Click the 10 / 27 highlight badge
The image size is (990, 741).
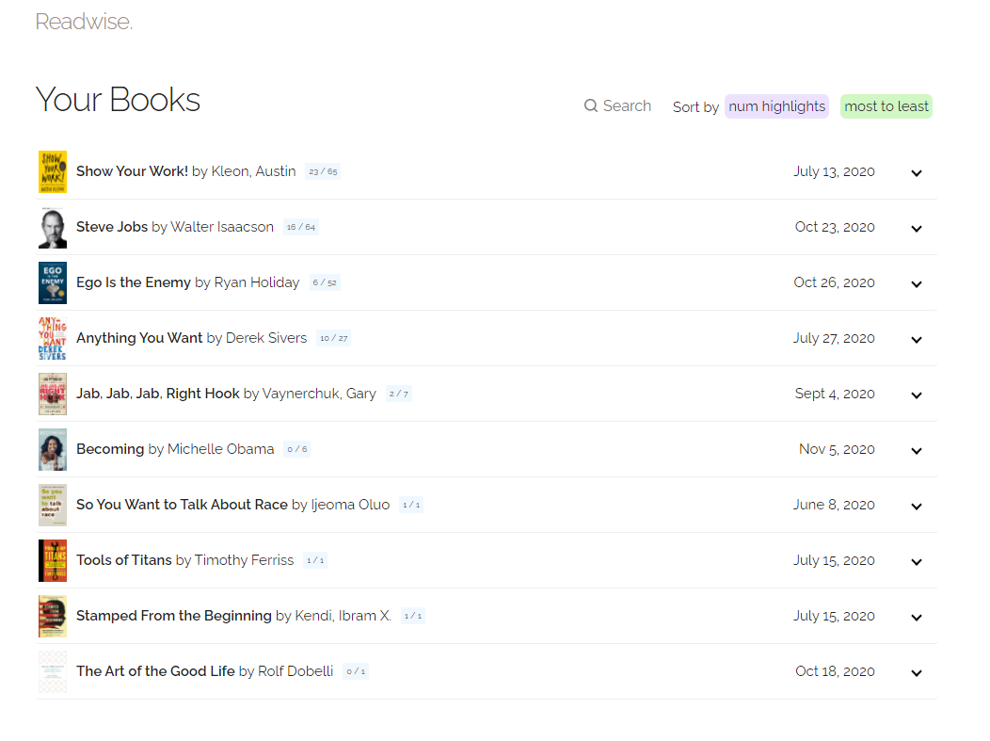[333, 339]
